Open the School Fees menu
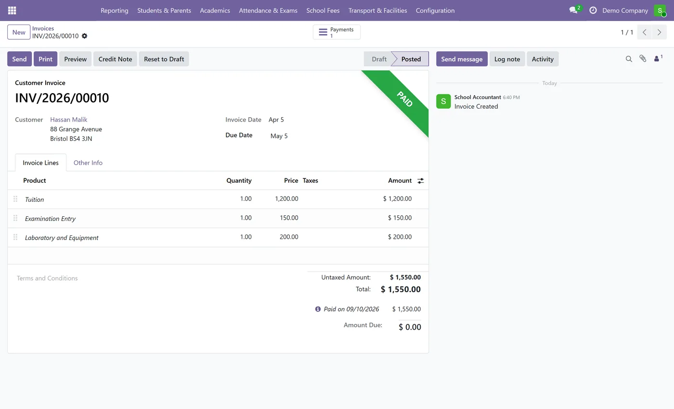 pyautogui.click(x=323, y=10)
